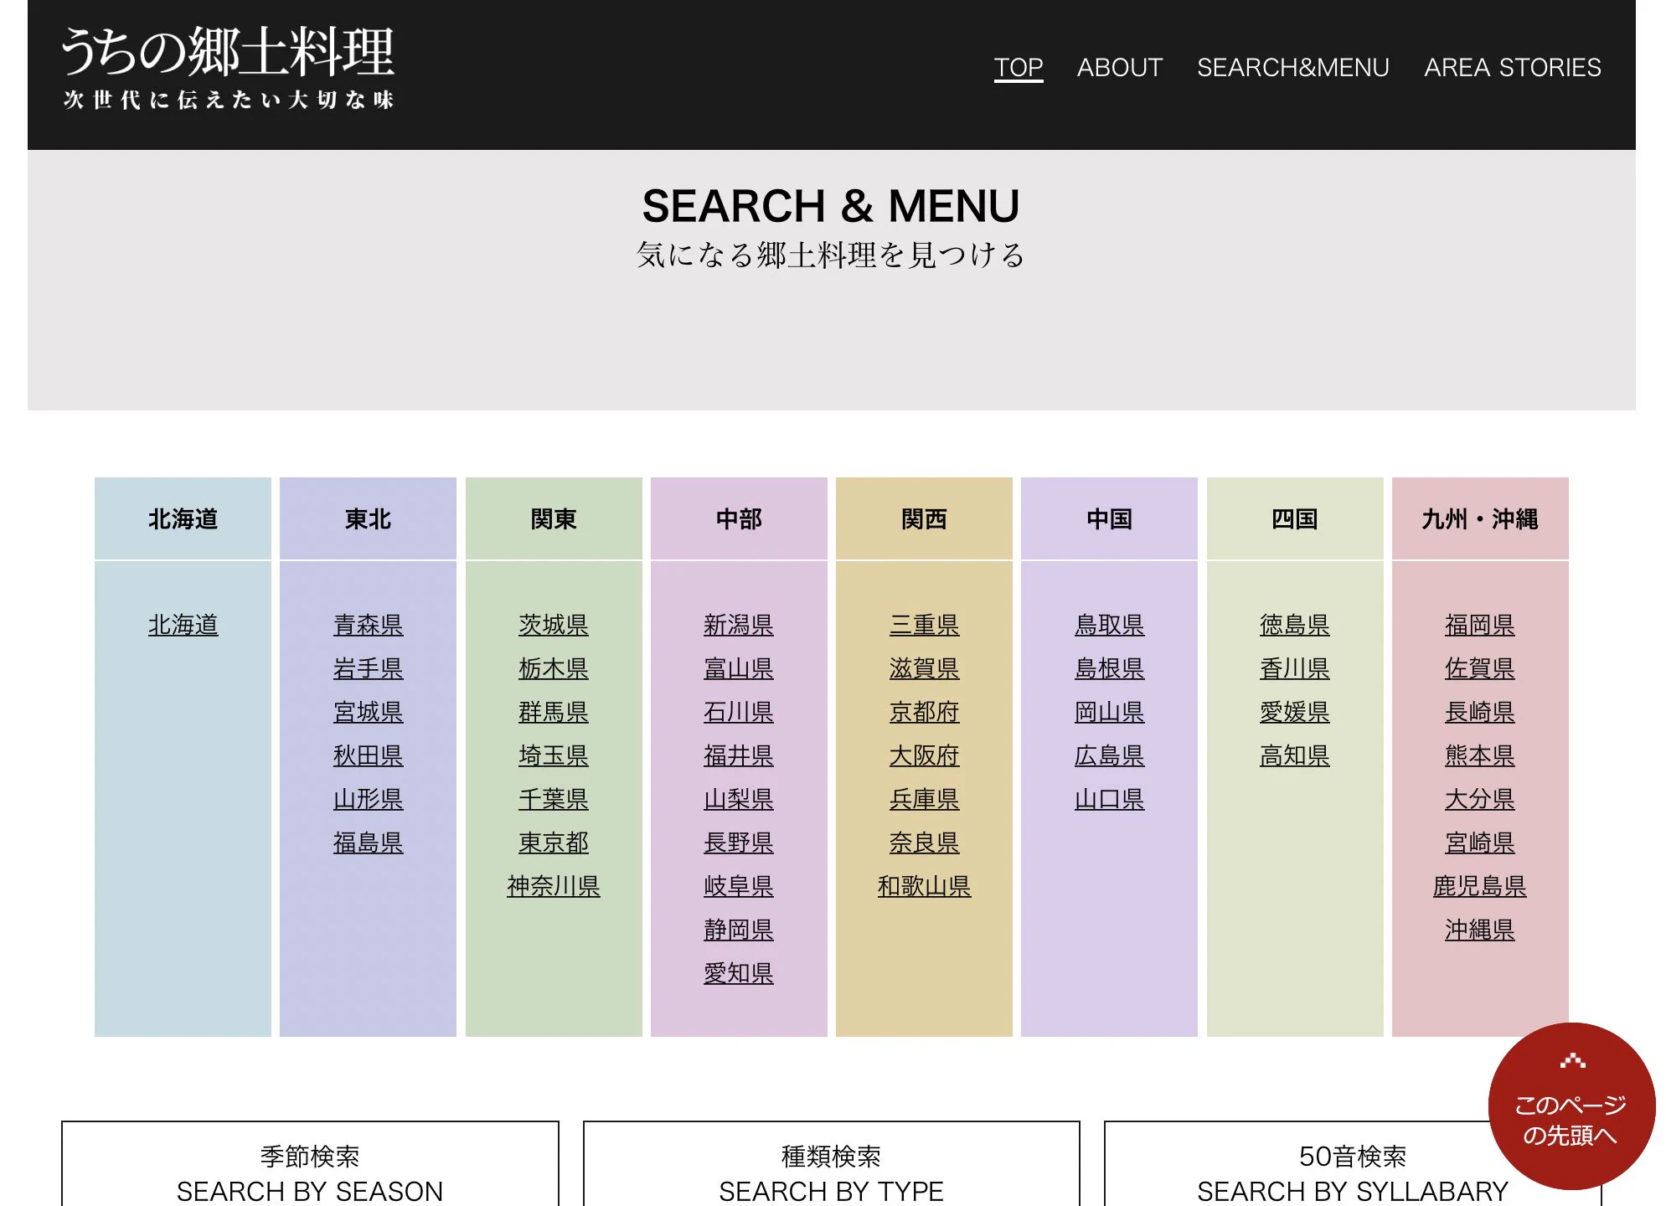1666x1206 pixels.
Task: Choose 神奈川県 from the 関東 list
Action: pyautogui.click(x=553, y=886)
